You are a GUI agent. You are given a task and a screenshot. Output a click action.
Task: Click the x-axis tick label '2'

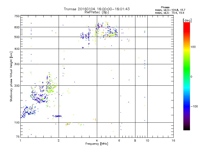[x=59, y=141]
